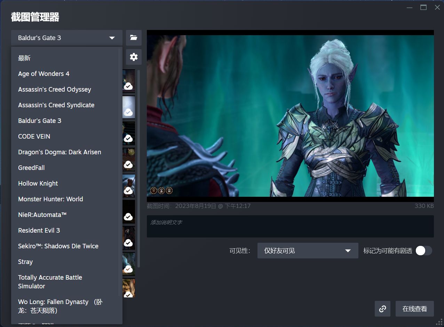
Task: Open the screenshots folder on disk
Action: [134, 38]
